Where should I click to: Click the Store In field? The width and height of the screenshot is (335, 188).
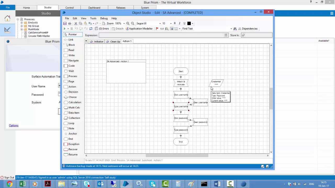click(256, 35)
